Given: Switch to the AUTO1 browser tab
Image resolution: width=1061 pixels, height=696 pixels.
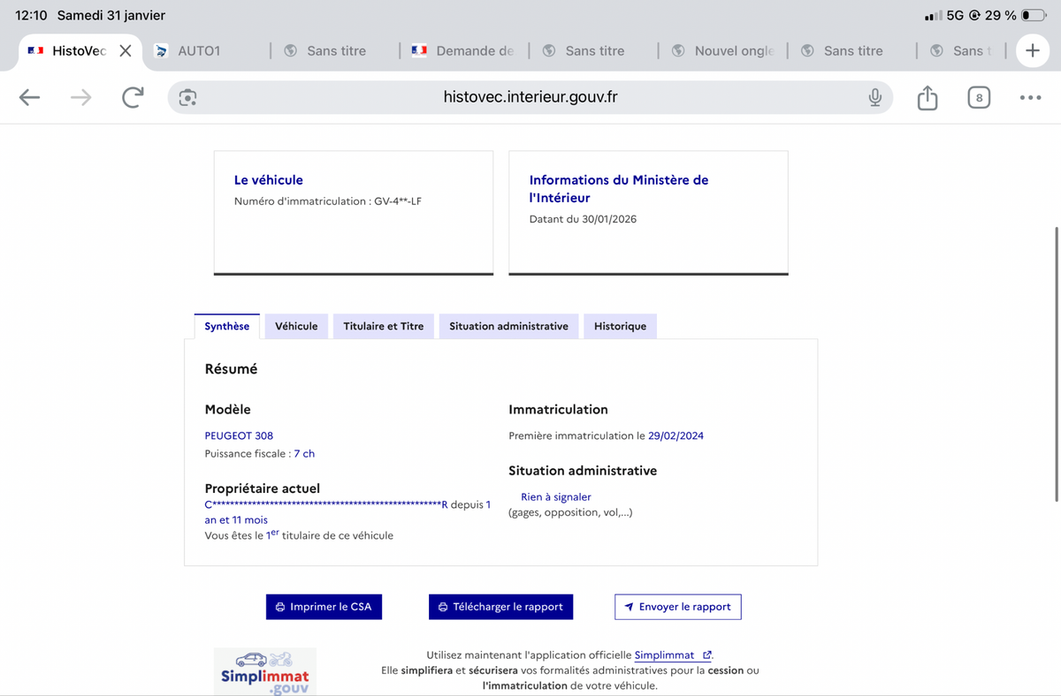Looking at the screenshot, I should point(199,50).
